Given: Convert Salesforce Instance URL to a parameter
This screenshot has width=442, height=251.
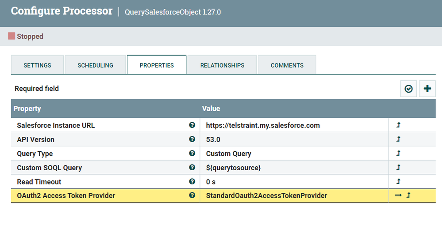Looking at the screenshot, I should point(398,125).
